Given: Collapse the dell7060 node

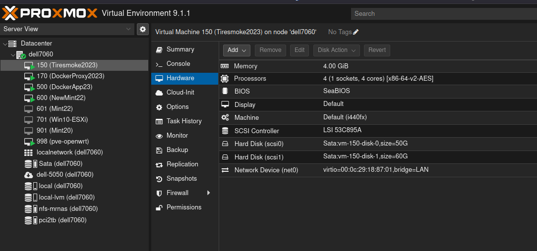Looking at the screenshot, I should pyautogui.click(x=13, y=54).
